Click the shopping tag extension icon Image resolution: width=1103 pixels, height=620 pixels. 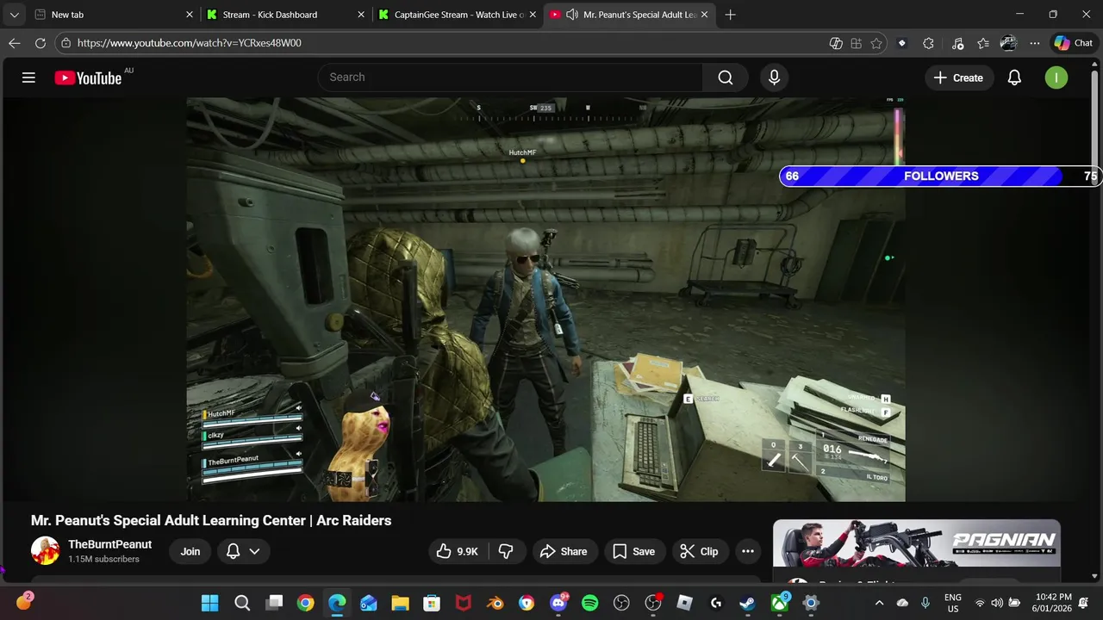[x=902, y=43]
